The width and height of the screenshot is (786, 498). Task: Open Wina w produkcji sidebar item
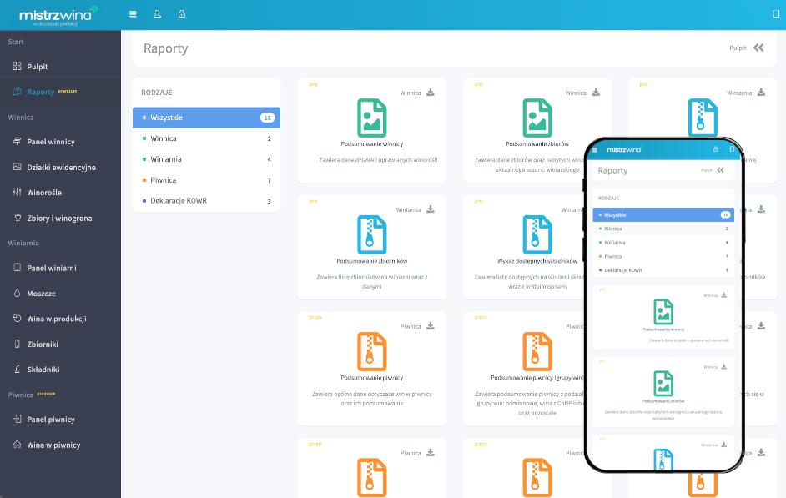(57, 319)
